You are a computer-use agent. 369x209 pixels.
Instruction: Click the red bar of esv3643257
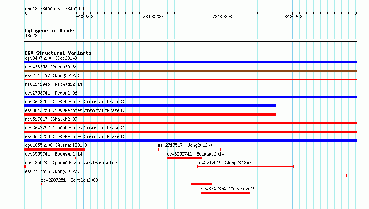pyautogui.click(x=191, y=132)
